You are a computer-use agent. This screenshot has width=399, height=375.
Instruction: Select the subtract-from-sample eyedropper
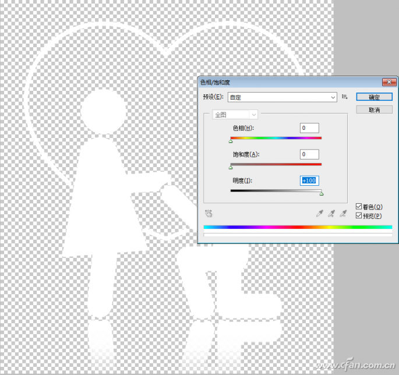(343, 213)
